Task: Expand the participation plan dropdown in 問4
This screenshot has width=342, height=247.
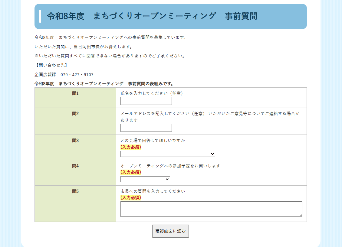Action: 145,180
